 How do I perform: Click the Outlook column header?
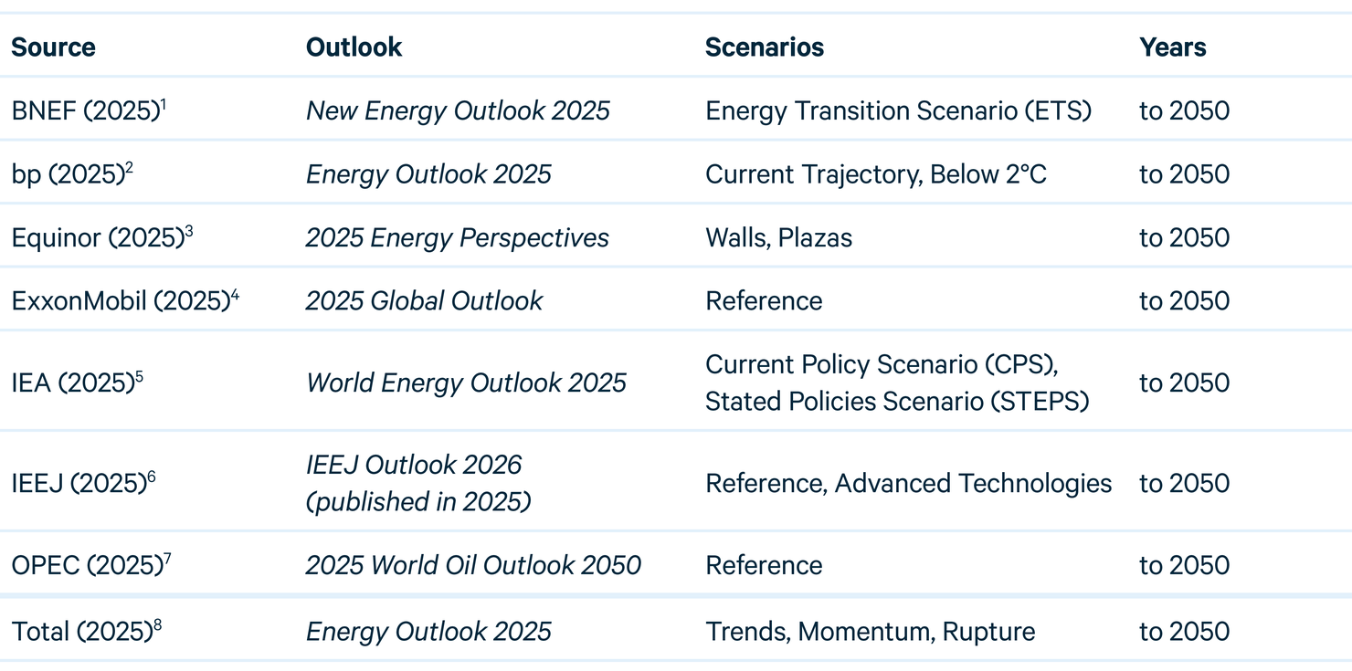pos(354,47)
